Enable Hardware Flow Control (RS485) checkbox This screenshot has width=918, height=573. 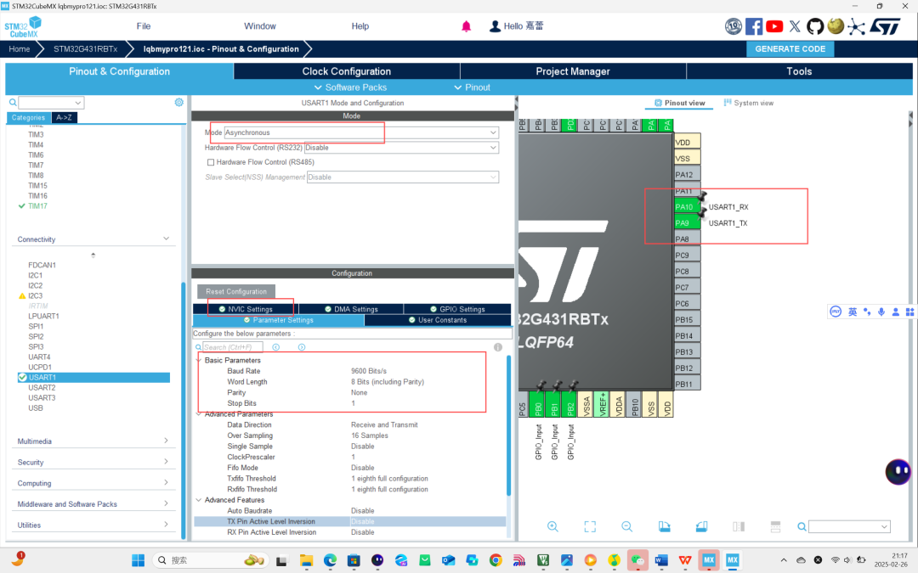(211, 162)
